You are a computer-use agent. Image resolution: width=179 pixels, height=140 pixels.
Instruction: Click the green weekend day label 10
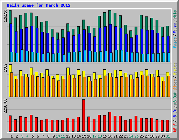click(58, 136)
